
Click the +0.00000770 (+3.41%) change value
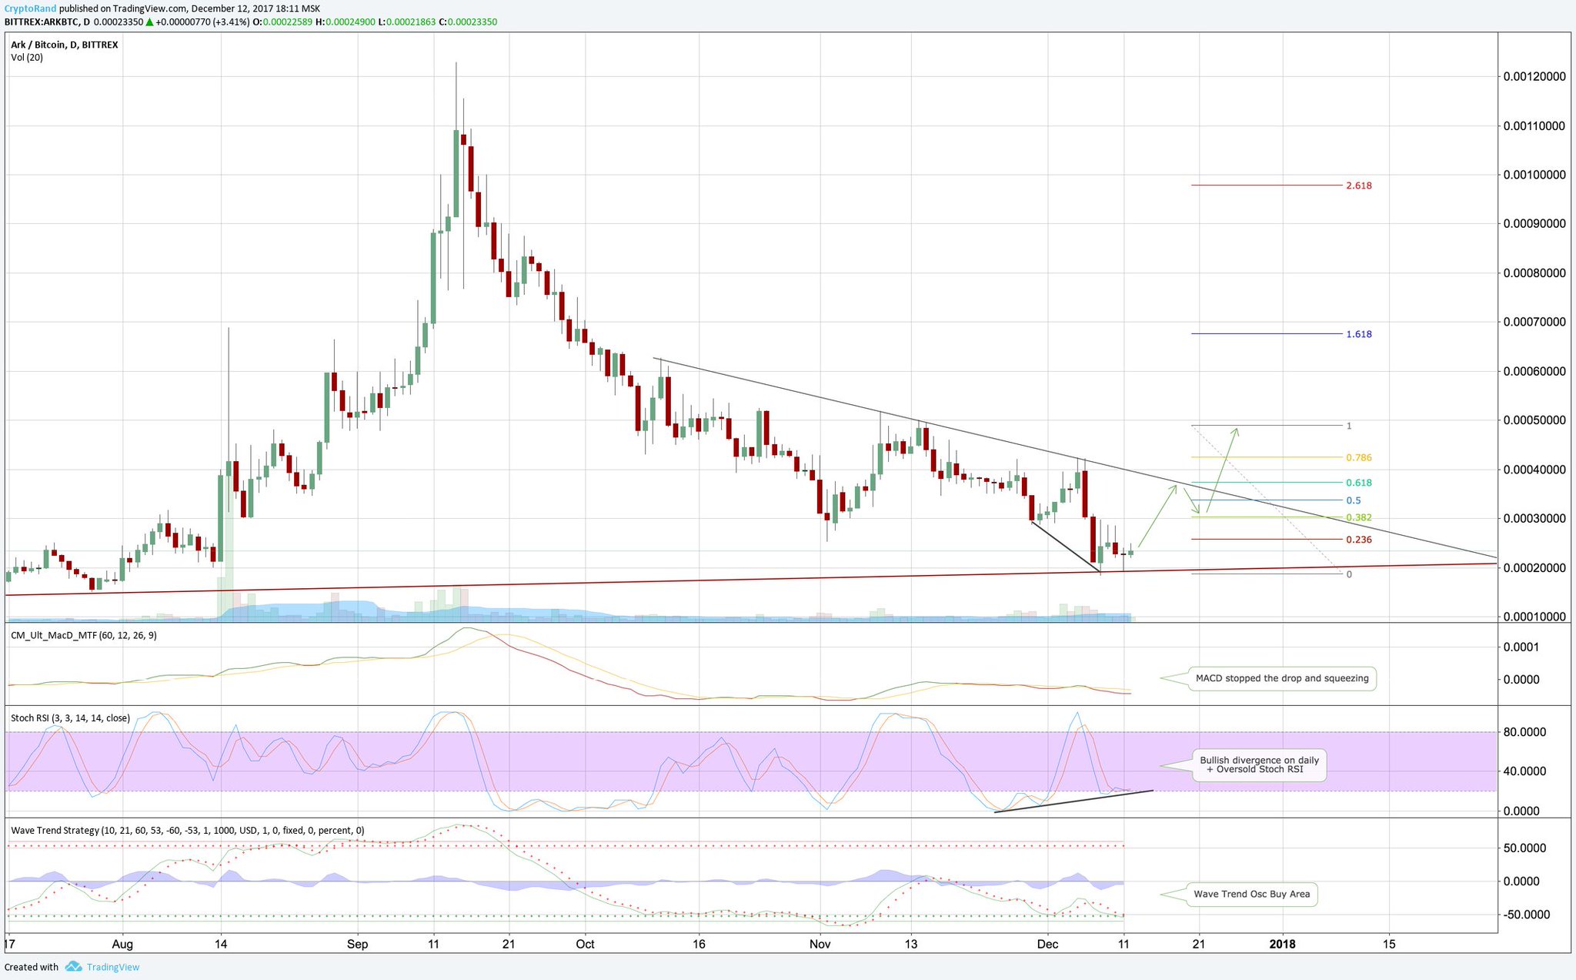pos(203,22)
